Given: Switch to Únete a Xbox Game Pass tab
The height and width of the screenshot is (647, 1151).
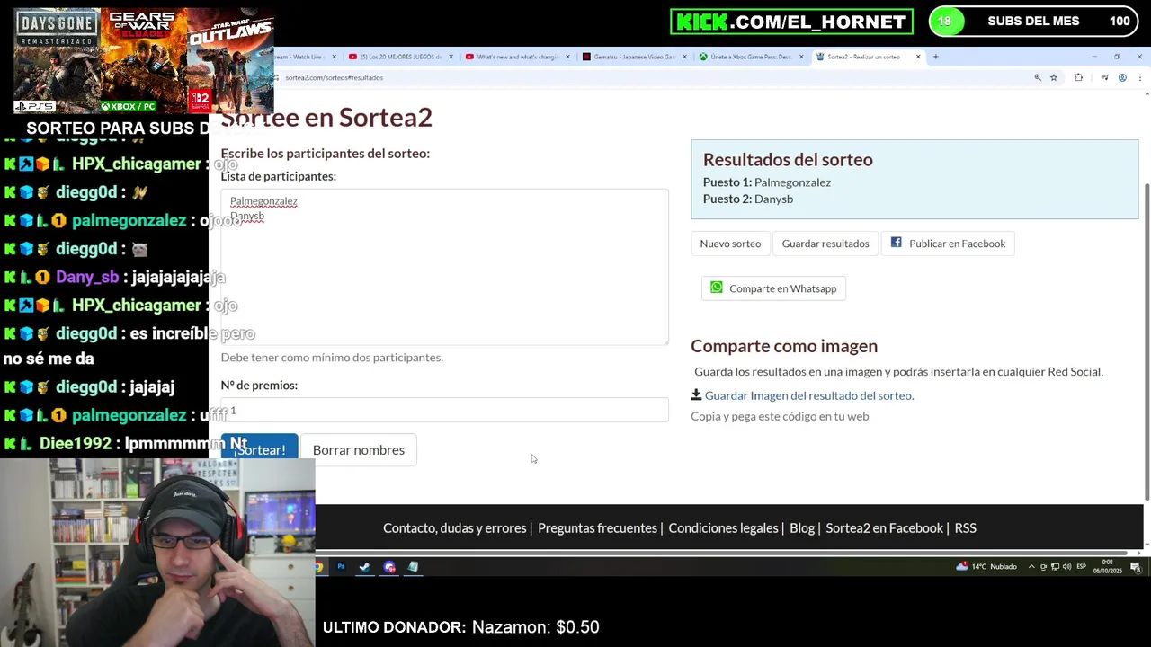Looking at the screenshot, I should 751,57.
